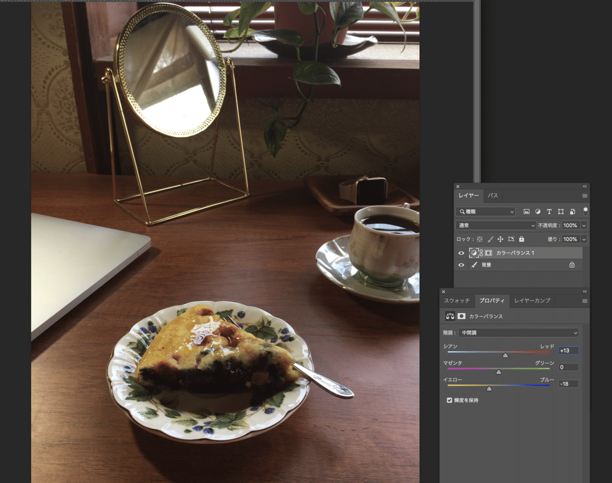This screenshot has height=483, width=612.
Task: Click the 背景 layer brush thumbnail
Action: click(x=474, y=265)
